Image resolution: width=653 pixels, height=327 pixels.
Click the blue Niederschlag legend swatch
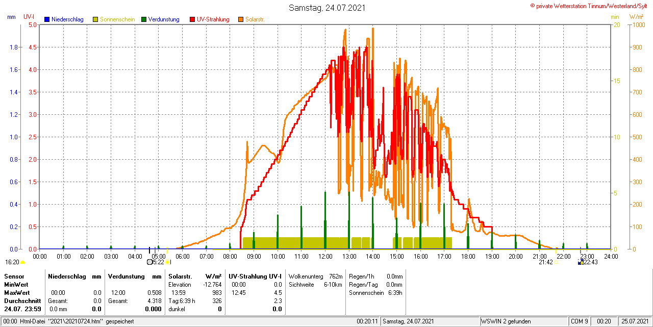(47, 19)
